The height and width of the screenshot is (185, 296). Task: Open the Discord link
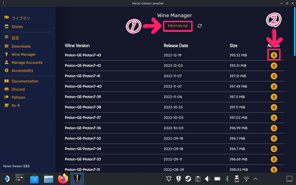(15, 89)
